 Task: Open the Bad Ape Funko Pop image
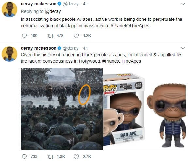[146, 109]
